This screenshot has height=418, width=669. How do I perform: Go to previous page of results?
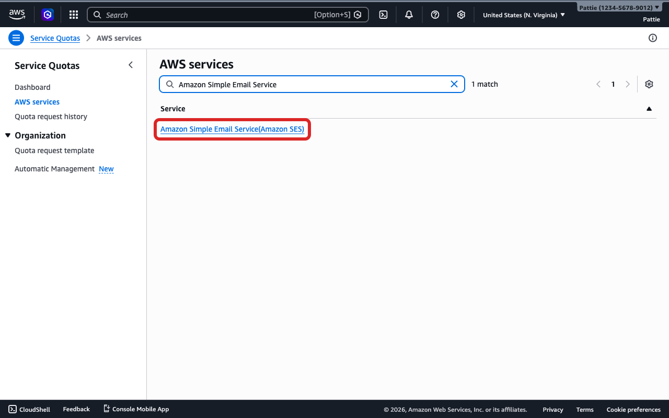[x=598, y=84]
